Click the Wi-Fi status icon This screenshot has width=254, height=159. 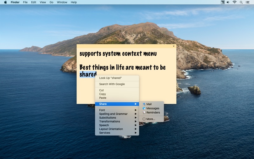coord(234,2)
